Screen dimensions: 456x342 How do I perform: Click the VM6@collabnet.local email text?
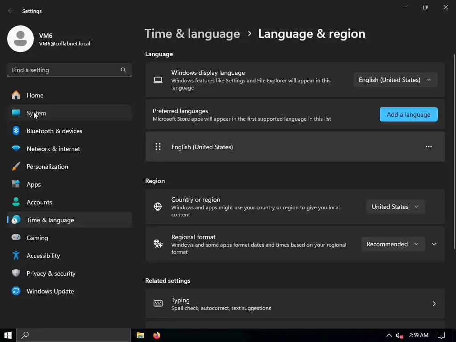pyautogui.click(x=65, y=44)
